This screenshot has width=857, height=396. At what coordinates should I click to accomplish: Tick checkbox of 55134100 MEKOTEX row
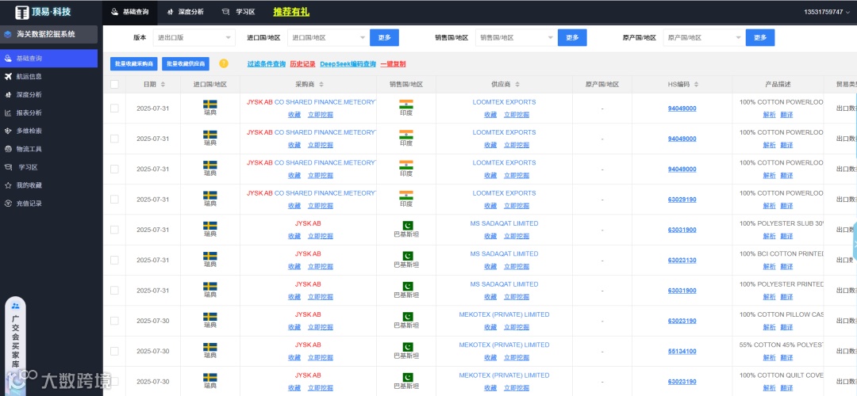click(114, 352)
